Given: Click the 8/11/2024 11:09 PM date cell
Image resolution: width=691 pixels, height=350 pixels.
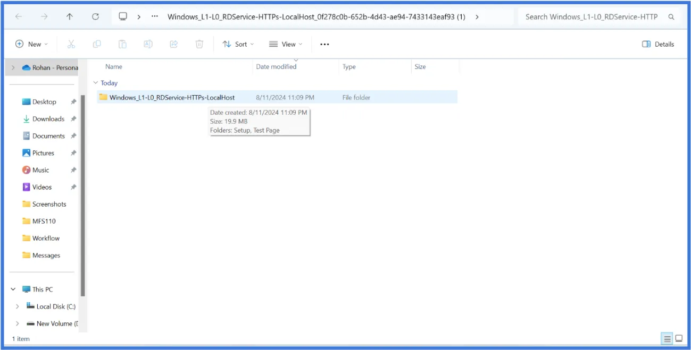Looking at the screenshot, I should click(x=285, y=97).
